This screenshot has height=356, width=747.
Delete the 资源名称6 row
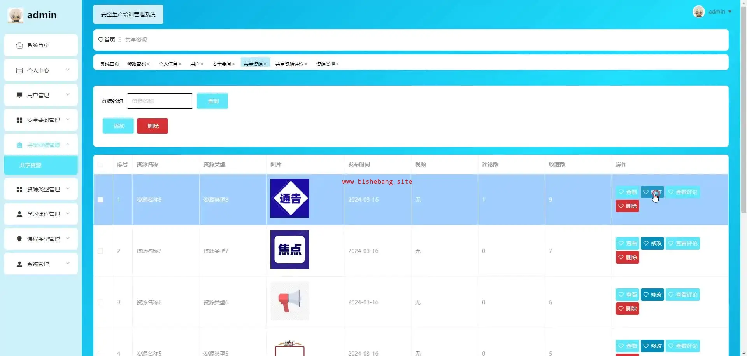pyautogui.click(x=628, y=309)
